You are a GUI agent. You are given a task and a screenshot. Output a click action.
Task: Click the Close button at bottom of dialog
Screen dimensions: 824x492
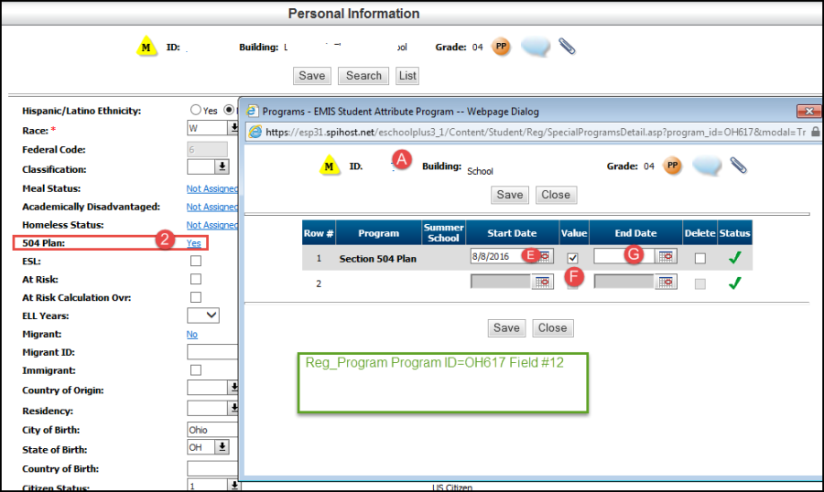(552, 328)
